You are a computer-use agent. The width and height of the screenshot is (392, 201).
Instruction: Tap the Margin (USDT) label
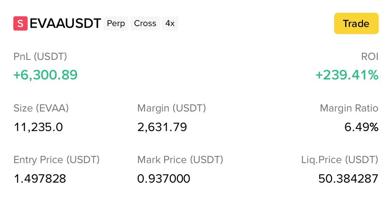click(x=172, y=108)
